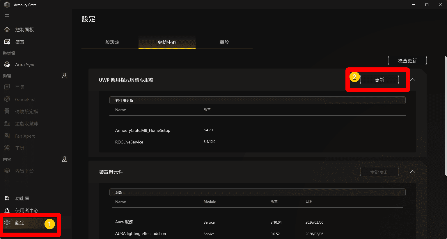Open 功能庫 feature library in sidebar

pyautogui.click(x=22, y=198)
